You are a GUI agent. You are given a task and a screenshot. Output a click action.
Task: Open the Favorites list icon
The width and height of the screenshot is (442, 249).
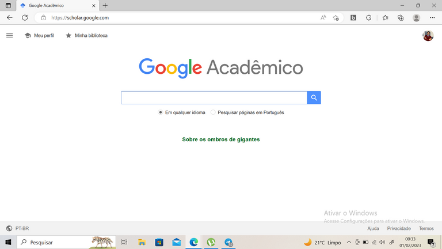(x=385, y=18)
